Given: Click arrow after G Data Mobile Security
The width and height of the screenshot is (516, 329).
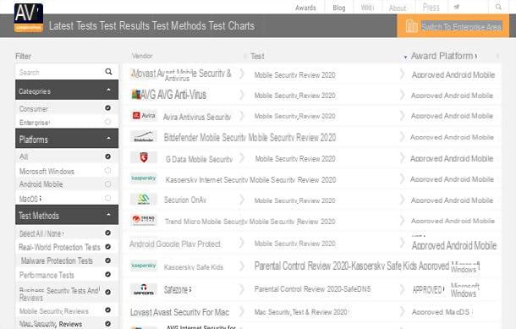Looking at the screenshot, I should pos(242,158).
